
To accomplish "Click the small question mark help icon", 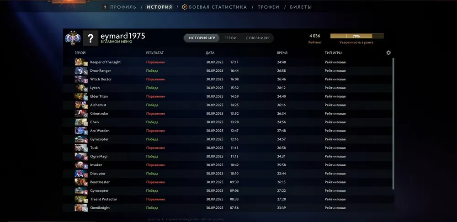I will pos(105,7).
